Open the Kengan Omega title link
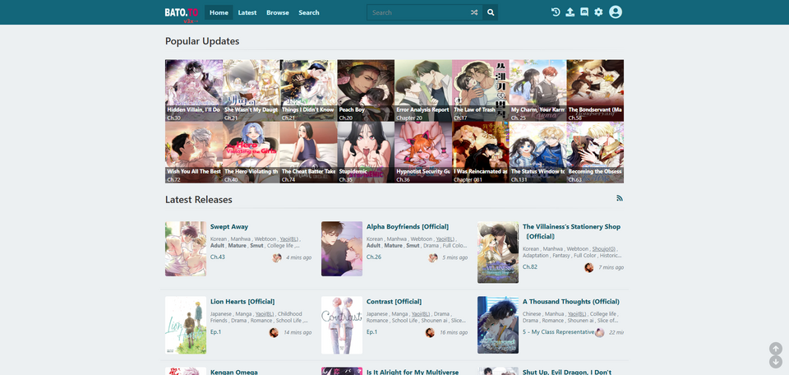 (234, 372)
